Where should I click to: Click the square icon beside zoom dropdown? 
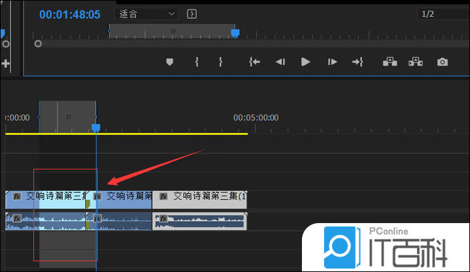(x=192, y=13)
